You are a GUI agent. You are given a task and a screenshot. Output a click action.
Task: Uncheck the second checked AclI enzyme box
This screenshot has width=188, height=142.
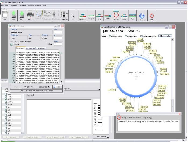tap(6, 110)
